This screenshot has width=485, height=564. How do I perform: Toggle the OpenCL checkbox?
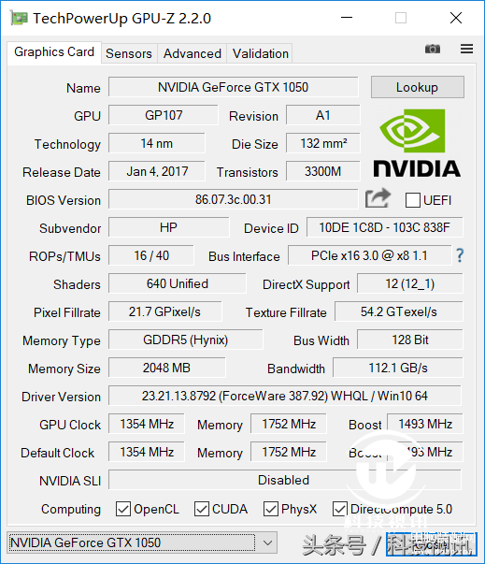click(x=123, y=509)
